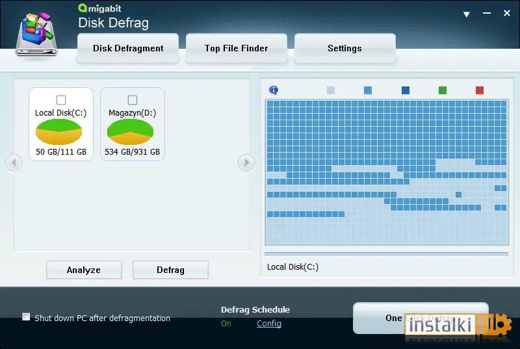Viewport: 520px width, 349px height.
Task: Start One Click Defrag
Action: point(421,318)
